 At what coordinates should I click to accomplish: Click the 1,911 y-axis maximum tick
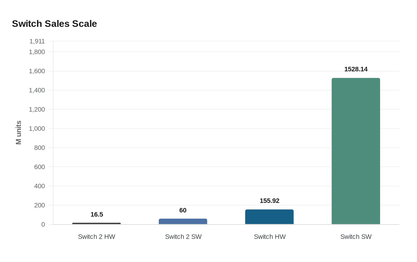coord(37,41)
